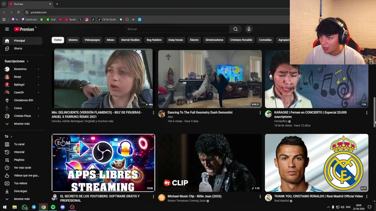Open Tus videos in the sidebar

[22, 183]
